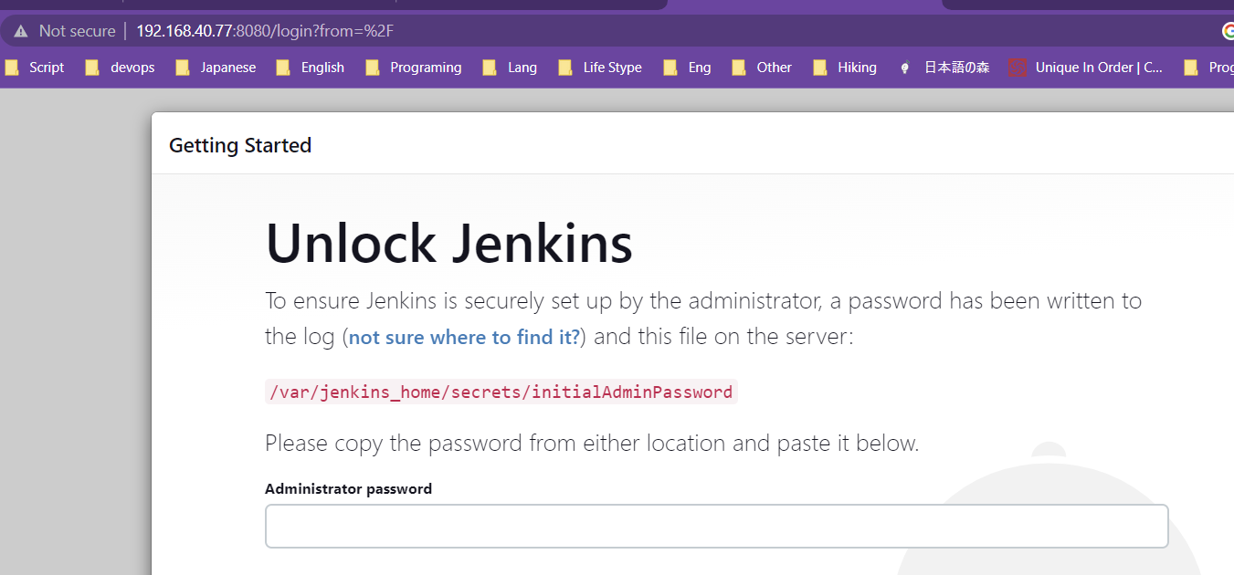1234x575 pixels.
Task: Click the folder icon beside the Japanese bookmark
Action: 183,68
